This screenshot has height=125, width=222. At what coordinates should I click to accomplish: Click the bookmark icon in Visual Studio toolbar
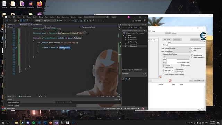coord(93,20)
